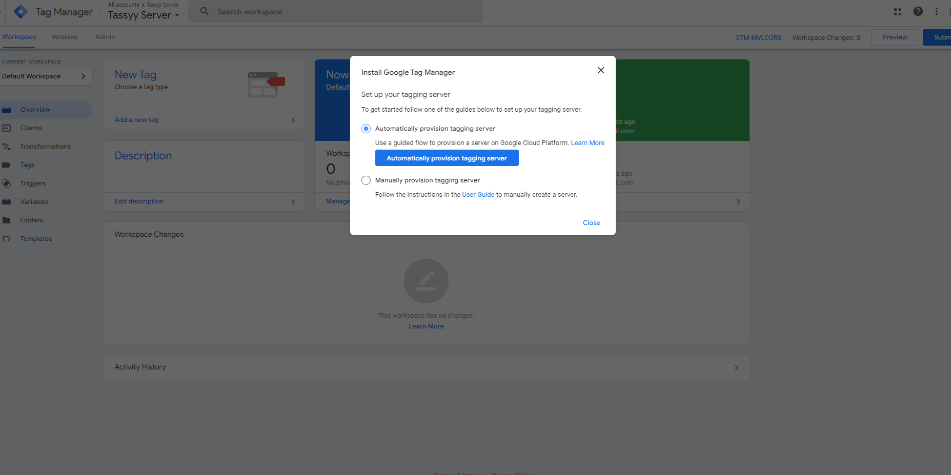Click chevron beside Add a new tag
Image resolution: width=951 pixels, height=475 pixels.
pos(293,120)
